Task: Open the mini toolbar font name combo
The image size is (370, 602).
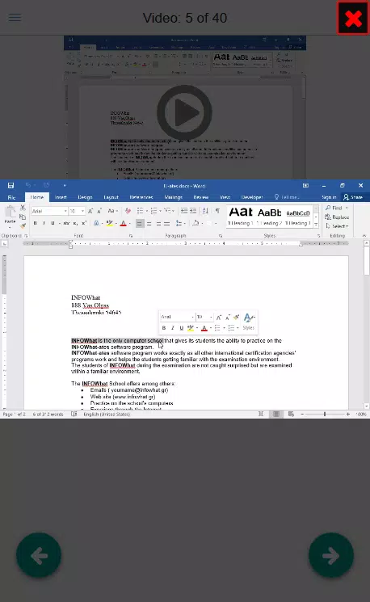Action: coord(177,317)
